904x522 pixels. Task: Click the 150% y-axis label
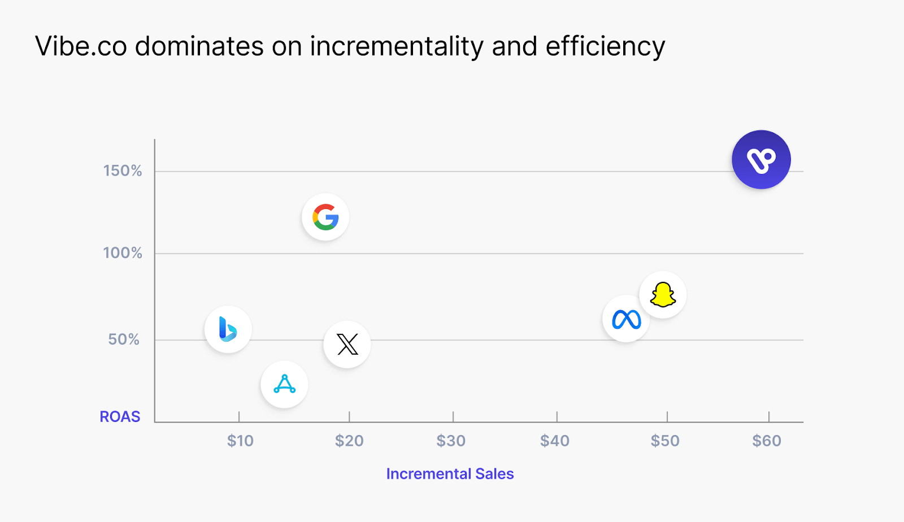[x=123, y=171]
